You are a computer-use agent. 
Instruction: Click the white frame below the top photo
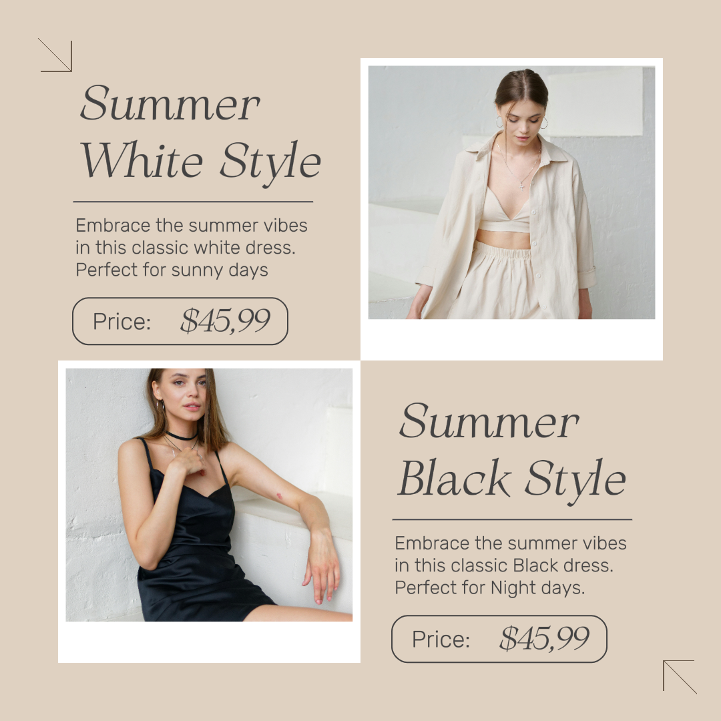(511, 339)
